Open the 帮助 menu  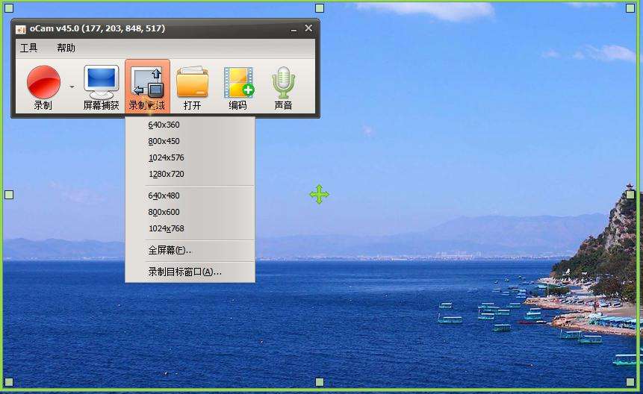click(66, 48)
